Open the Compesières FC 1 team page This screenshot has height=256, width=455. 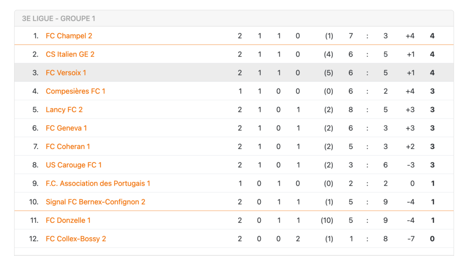coord(76,91)
